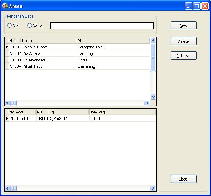Click the row indicator arrow beside 2011050001
211x196 pixels.
pos(7,118)
